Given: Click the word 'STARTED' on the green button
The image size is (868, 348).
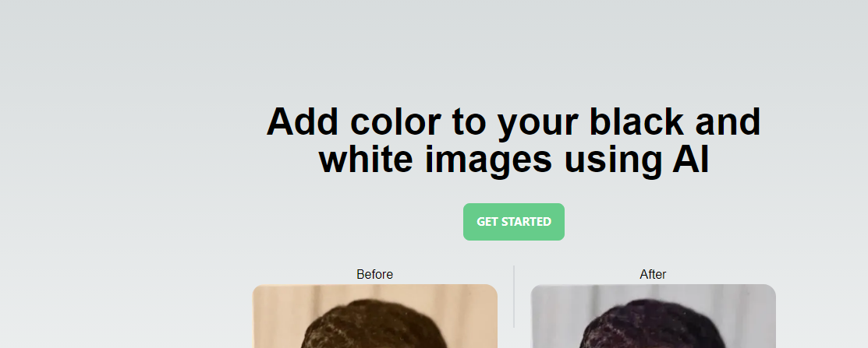Looking at the screenshot, I should [526, 222].
